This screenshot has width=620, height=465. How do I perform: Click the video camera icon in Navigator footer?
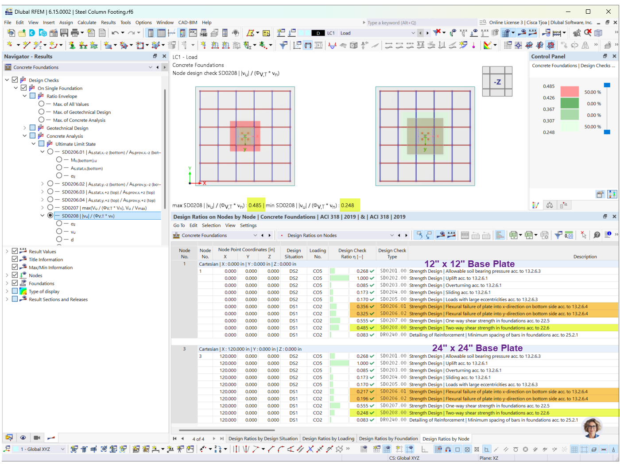click(37, 438)
